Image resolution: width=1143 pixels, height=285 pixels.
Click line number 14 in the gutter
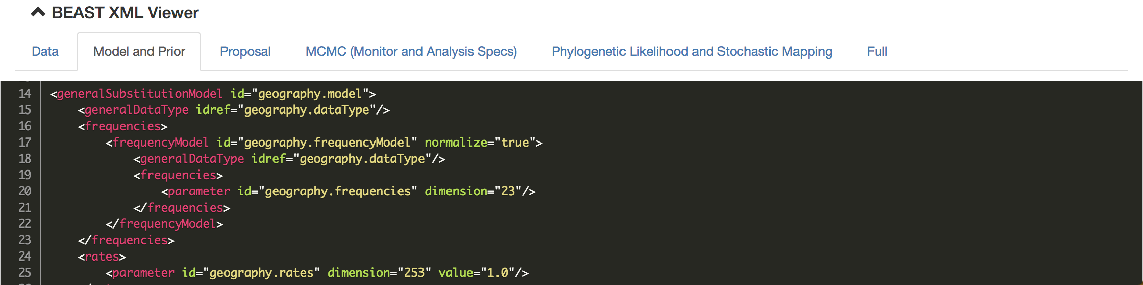24,94
